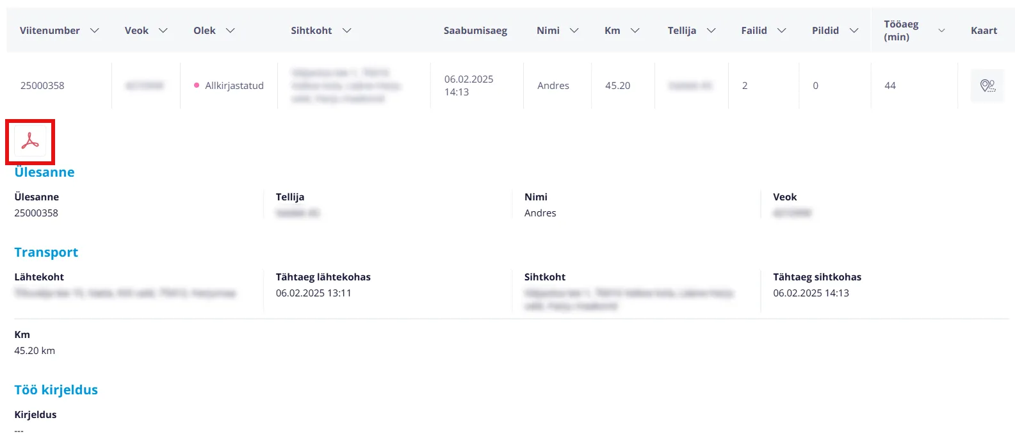Screen dimensions: 1015x443
Task: Open the PDF export icon
Action: point(30,141)
